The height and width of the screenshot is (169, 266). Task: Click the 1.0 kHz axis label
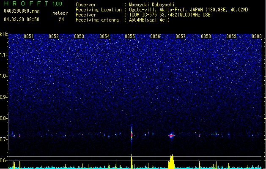coord(3,76)
